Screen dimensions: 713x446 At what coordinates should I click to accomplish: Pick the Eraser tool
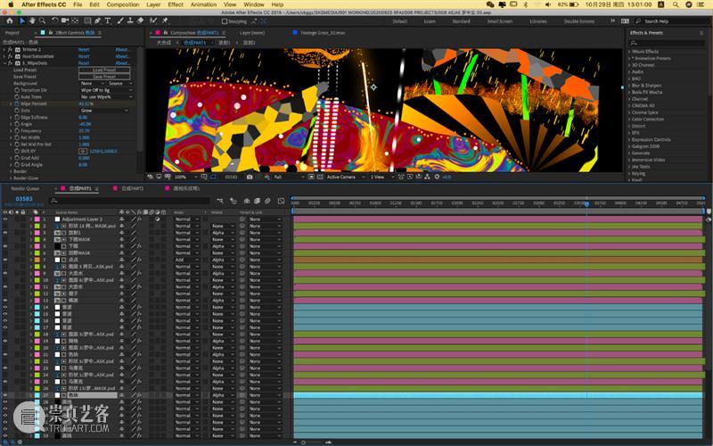click(x=141, y=21)
